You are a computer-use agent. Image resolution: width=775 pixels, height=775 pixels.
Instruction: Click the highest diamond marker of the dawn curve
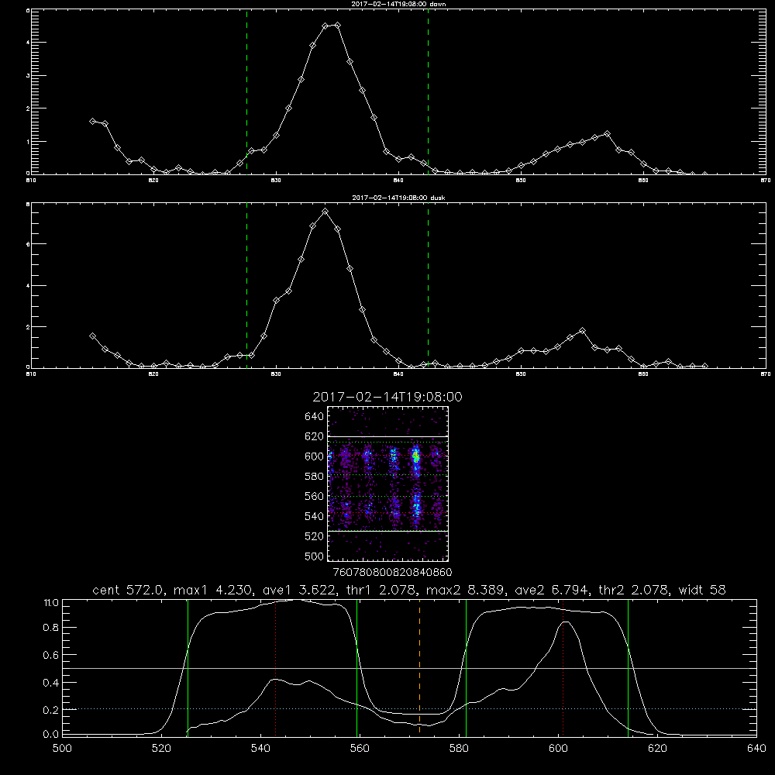337,26
